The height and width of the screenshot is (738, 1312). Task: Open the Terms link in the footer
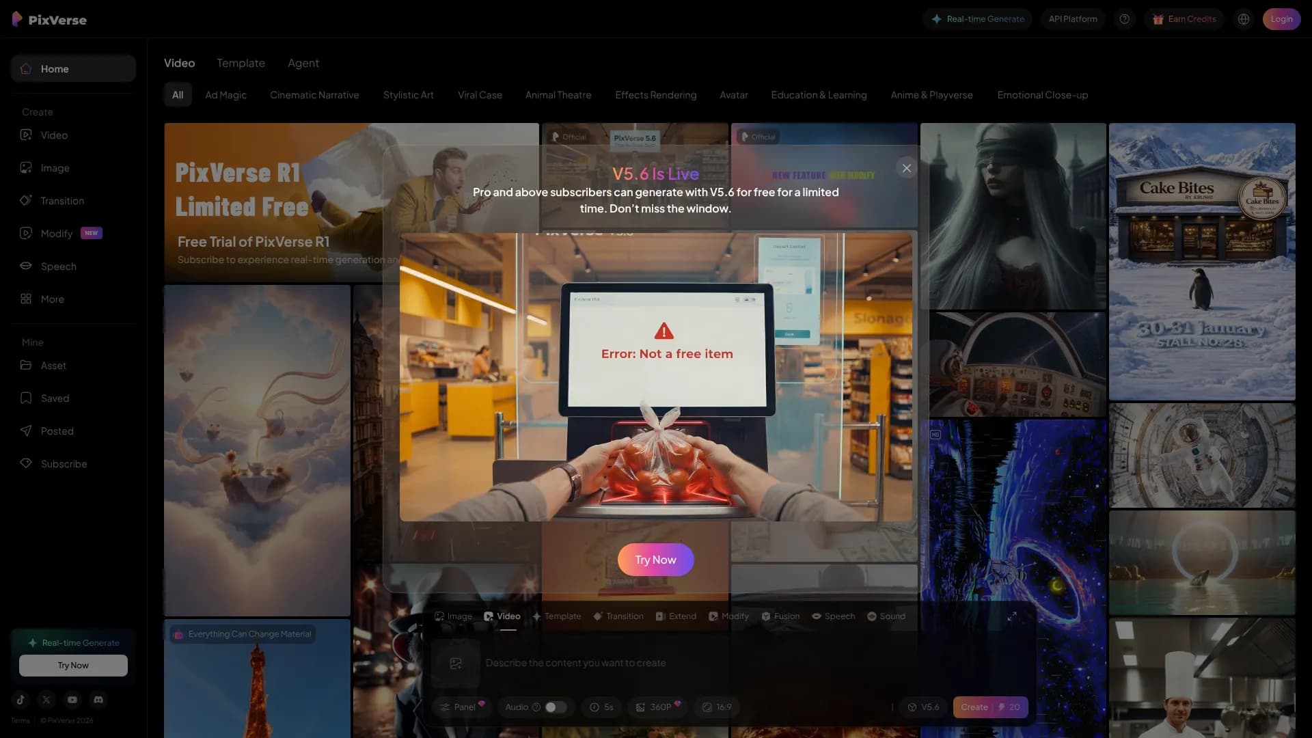[x=20, y=720]
